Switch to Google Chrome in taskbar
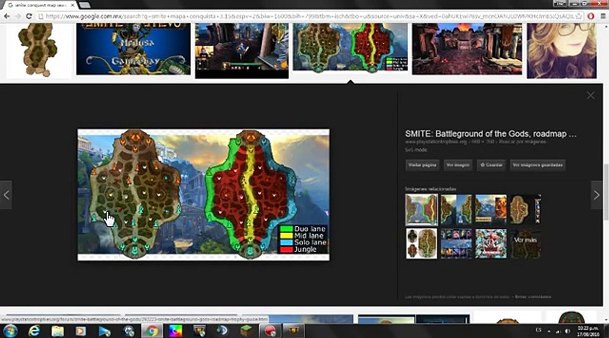Image resolution: width=609 pixels, height=338 pixels. (x=152, y=331)
